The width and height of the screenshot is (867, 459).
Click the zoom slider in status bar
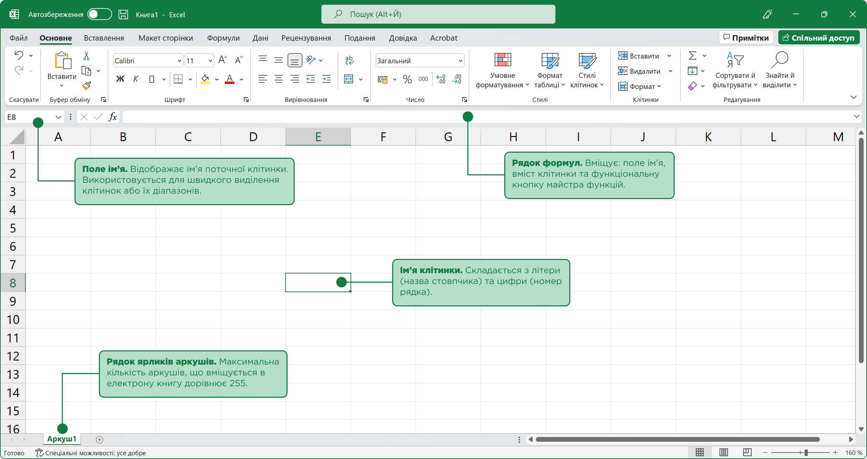(806, 453)
